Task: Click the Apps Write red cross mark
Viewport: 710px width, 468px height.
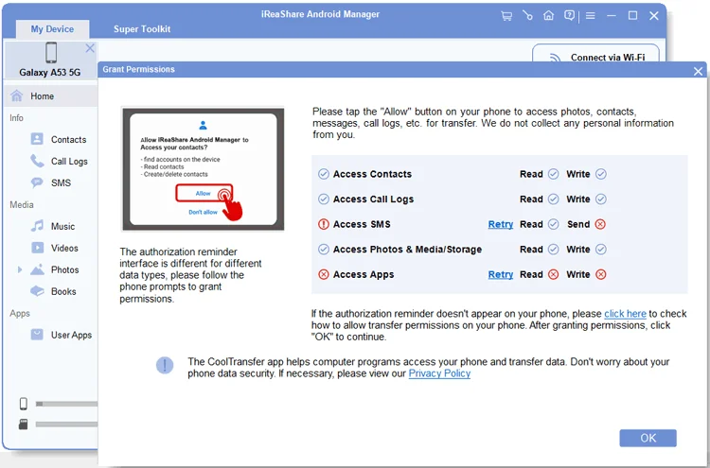Action: click(x=601, y=274)
